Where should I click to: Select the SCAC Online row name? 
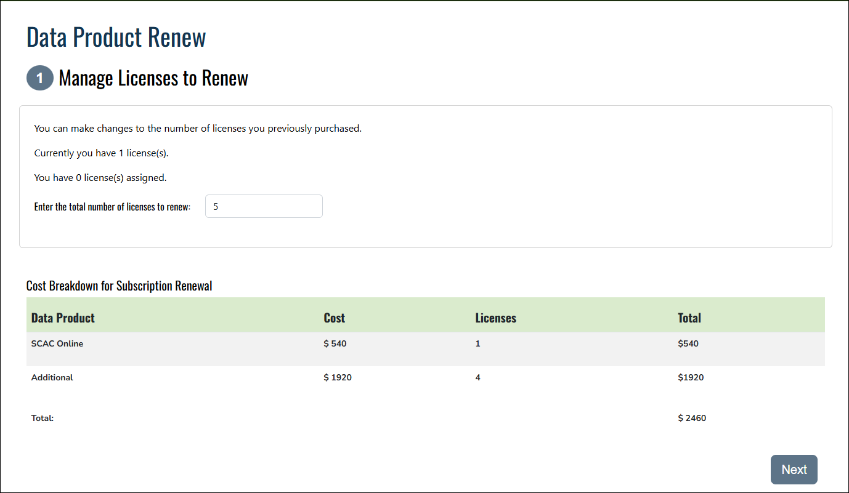tap(57, 343)
